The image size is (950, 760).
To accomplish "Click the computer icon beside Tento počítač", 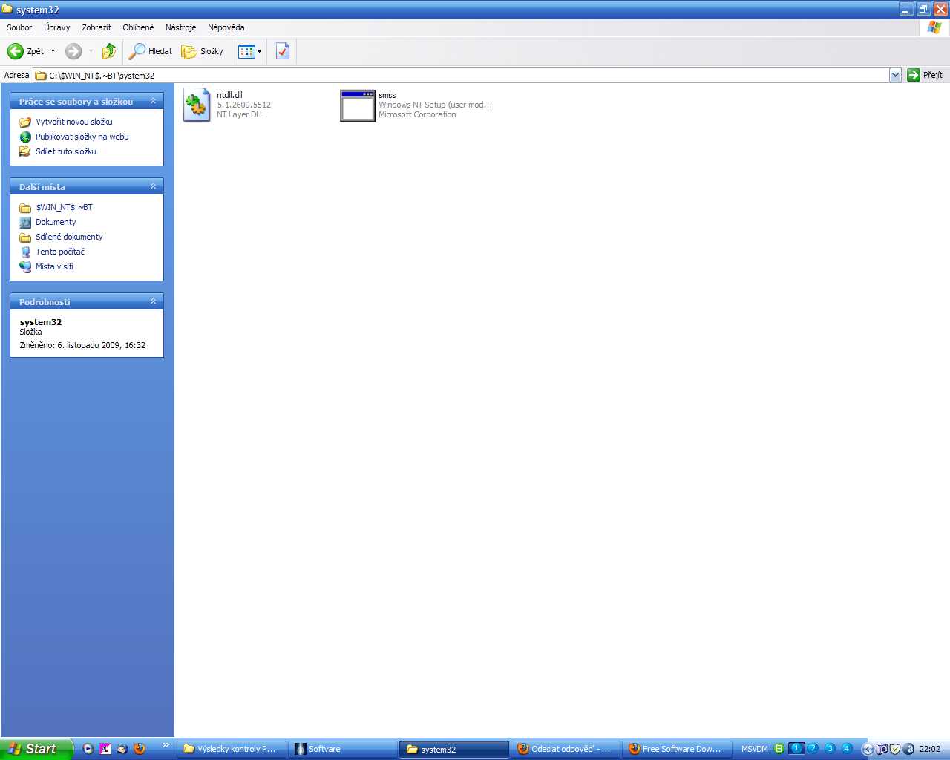I will pyautogui.click(x=25, y=252).
